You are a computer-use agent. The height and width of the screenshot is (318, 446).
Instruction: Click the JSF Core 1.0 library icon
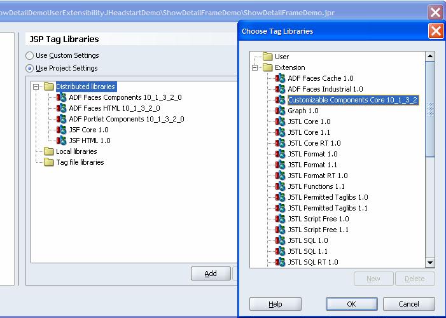pyautogui.click(x=61, y=130)
